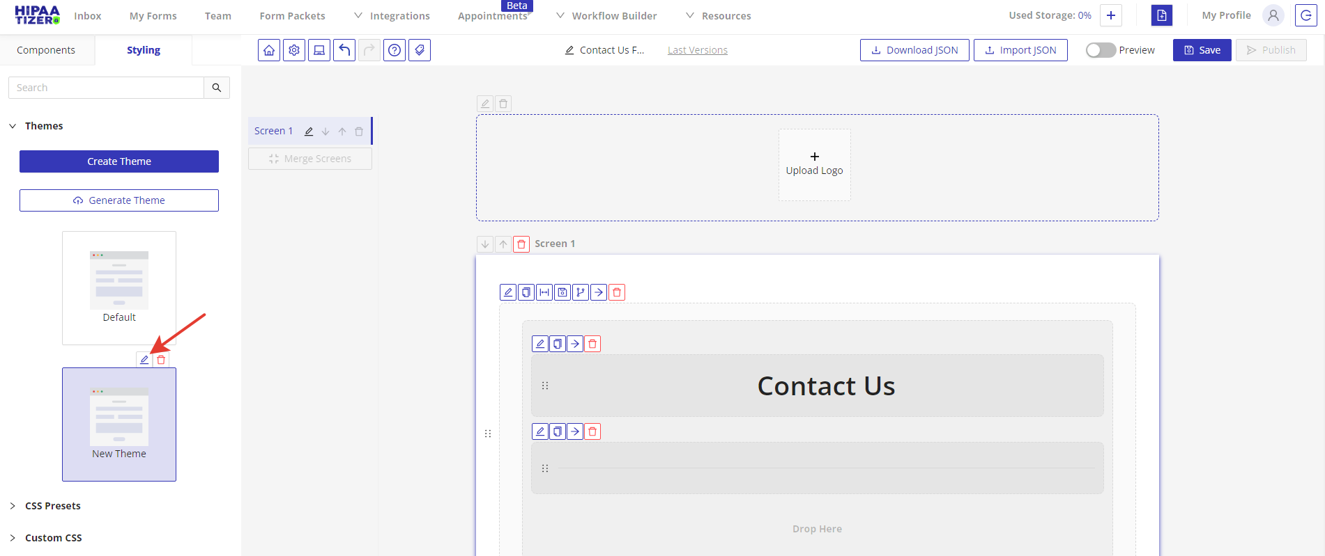Open My Forms in the top navigation
Image resolution: width=1325 pixels, height=556 pixels.
coord(153,16)
